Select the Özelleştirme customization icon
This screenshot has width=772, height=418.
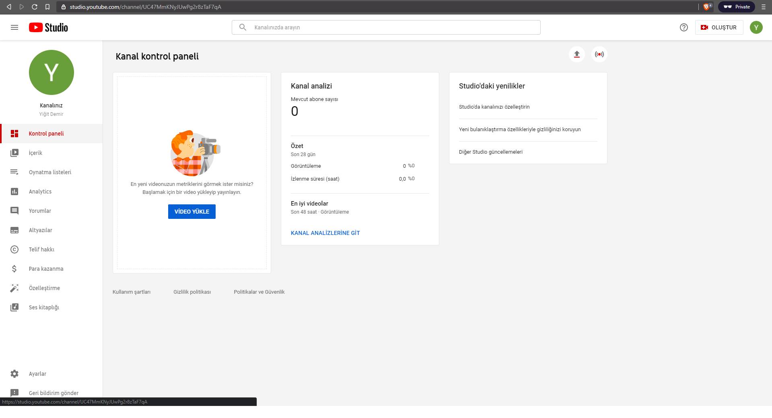(14, 288)
